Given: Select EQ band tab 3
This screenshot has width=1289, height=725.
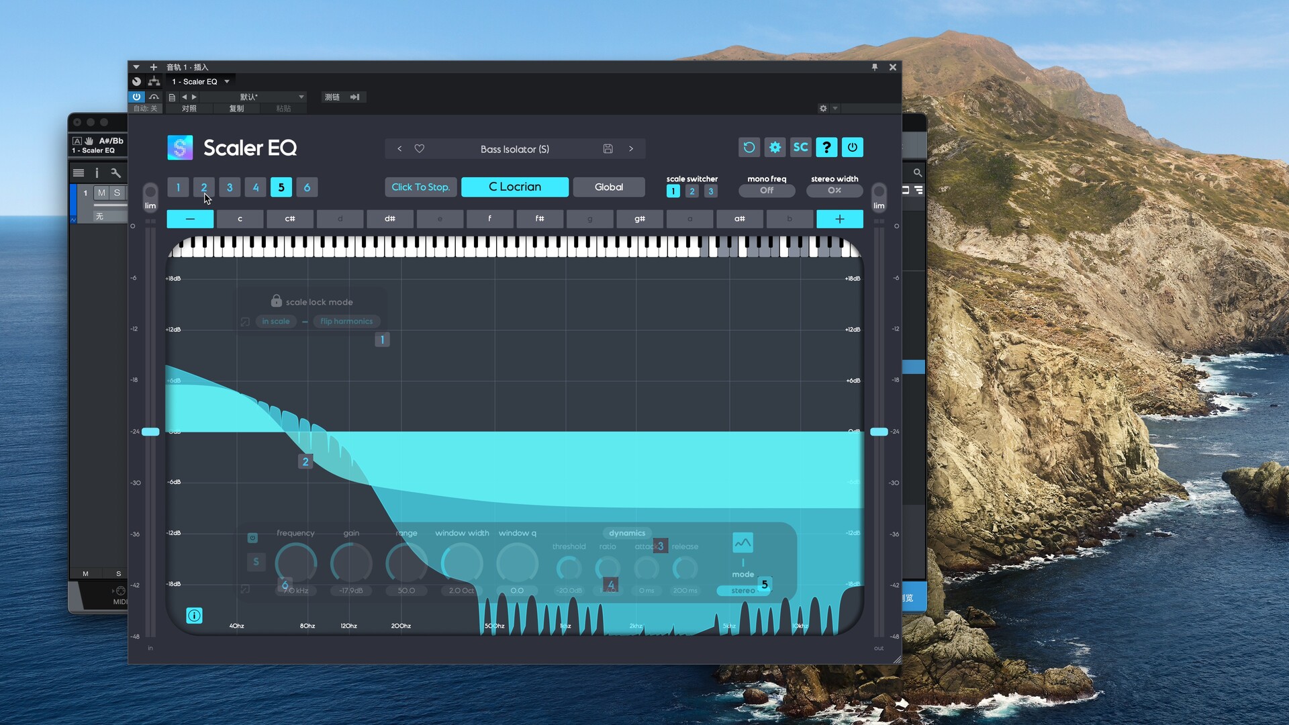Looking at the screenshot, I should click(230, 187).
